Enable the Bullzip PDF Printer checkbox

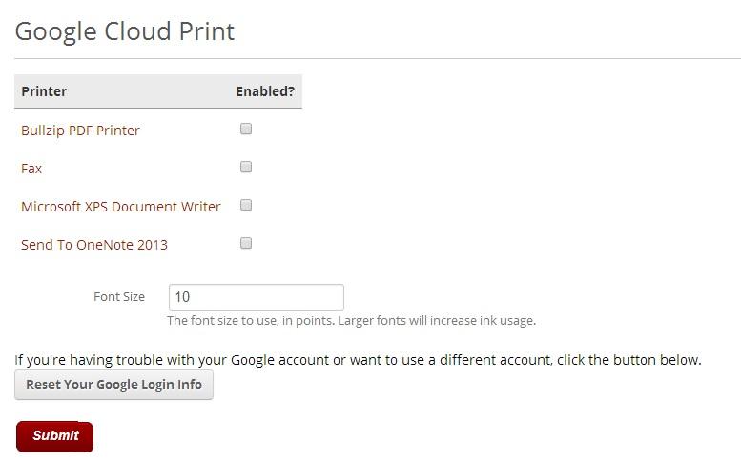(x=246, y=130)
